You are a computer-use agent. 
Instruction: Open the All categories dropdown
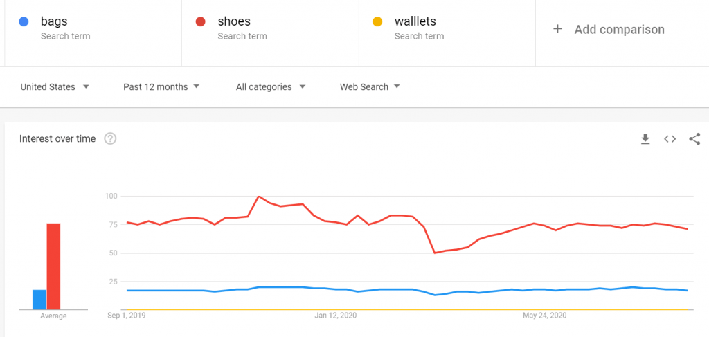(x=271, y=86)
